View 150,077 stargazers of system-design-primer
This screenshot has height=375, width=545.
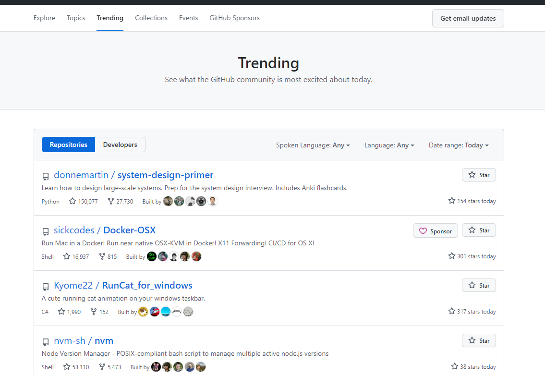tap(84, 201)
